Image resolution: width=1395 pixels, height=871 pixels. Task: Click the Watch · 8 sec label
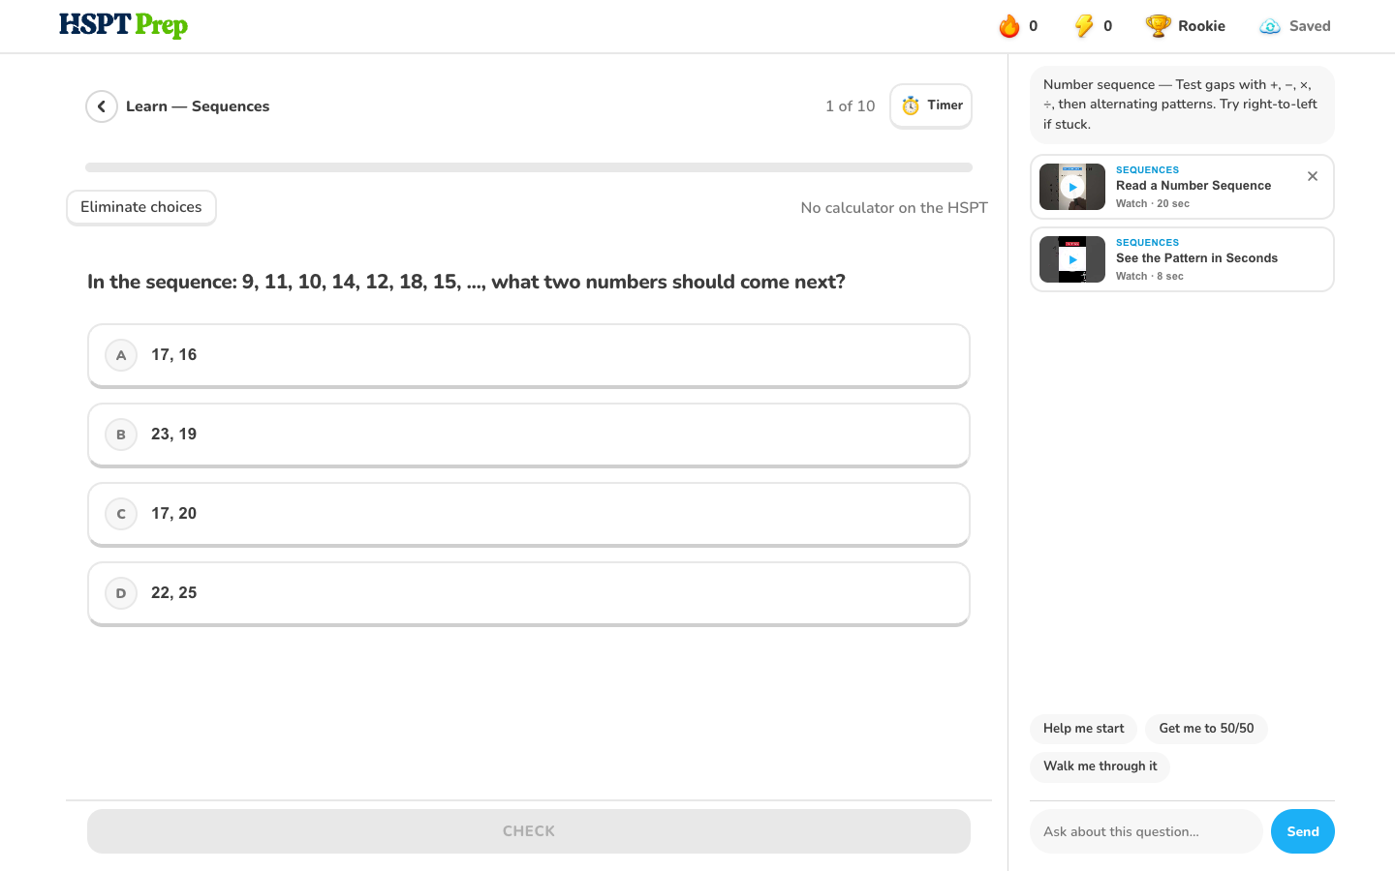(x=1150, y=277)
